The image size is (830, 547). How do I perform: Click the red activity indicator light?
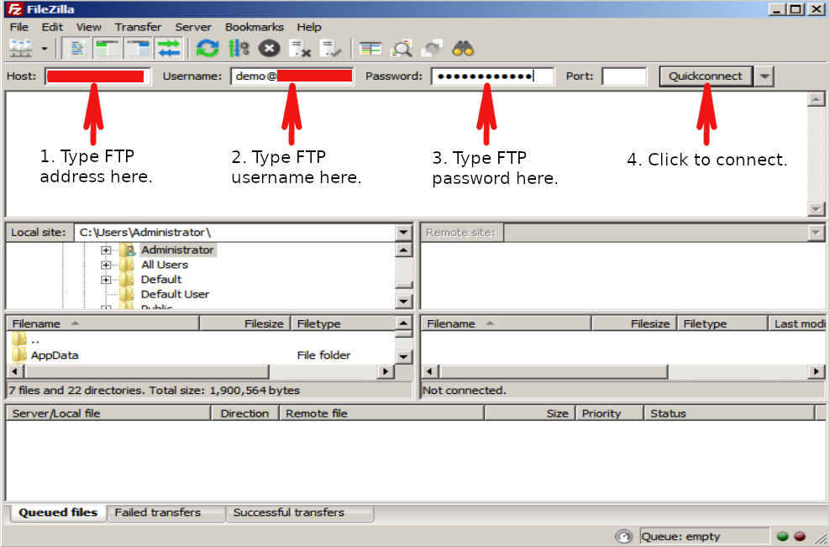pyautogui.click(x=800, y=536)
